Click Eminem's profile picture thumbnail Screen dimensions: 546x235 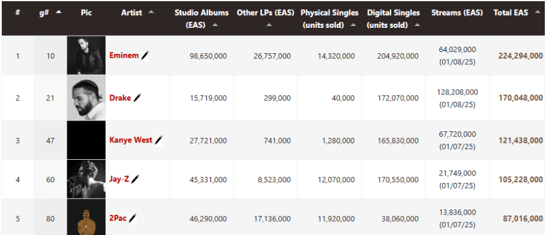86,56
